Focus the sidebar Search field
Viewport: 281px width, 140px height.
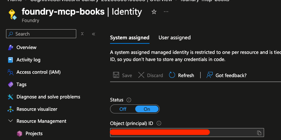tap(41, 34)
